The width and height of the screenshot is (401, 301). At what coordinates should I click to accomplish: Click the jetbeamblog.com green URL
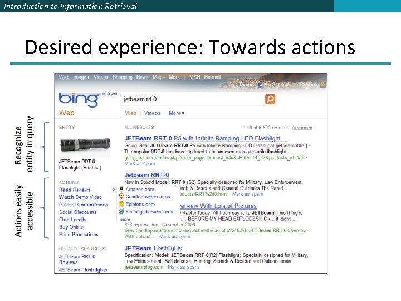point(144,267)
